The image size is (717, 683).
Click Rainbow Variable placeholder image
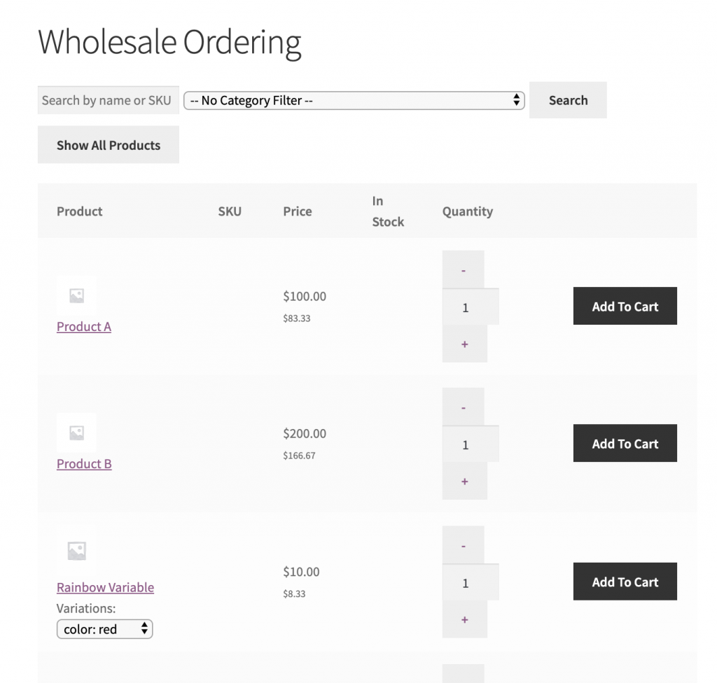click(76, 551)
